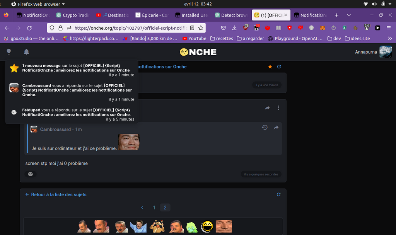Viewport: 396px width, 235px height.
Task: Click the lightbulb theme icon in Onche header
Action: coord(9,52)
